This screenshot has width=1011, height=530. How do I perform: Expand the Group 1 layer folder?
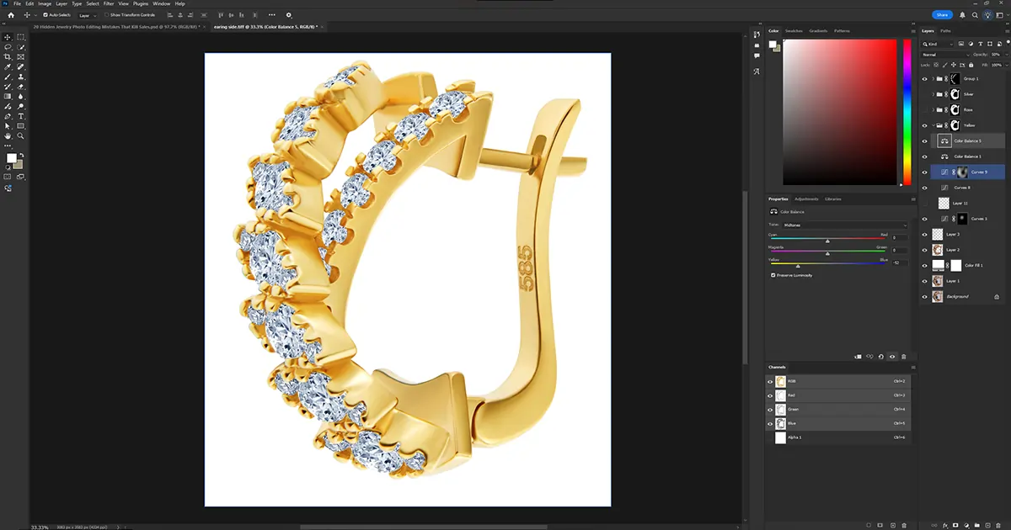(933, 79)
